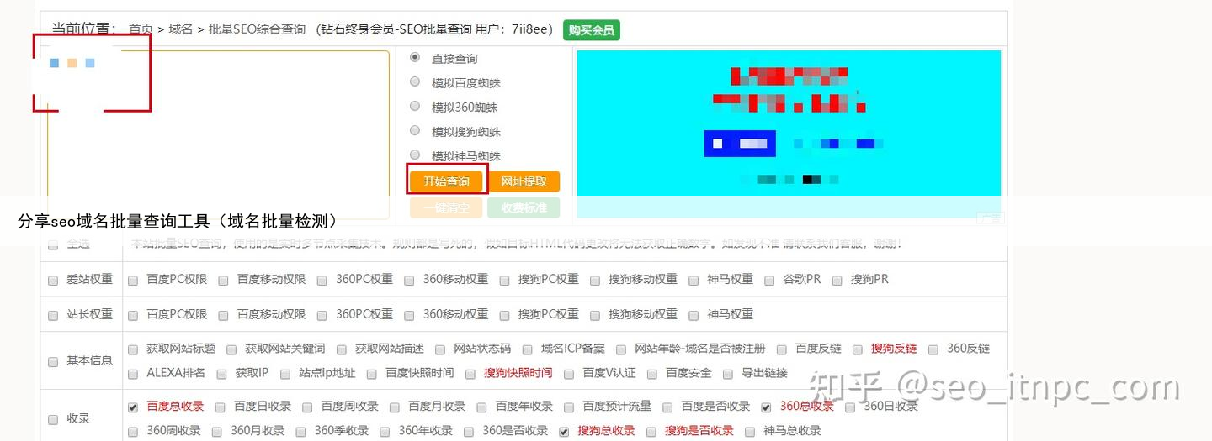Toggle the 域名ICP备案 checkbox
The height and width of the screenshot is (441, 1212).
click(527, 349)
